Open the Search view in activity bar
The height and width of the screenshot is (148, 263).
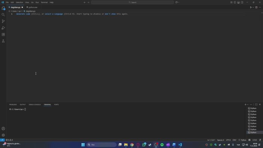coord(3,15)
